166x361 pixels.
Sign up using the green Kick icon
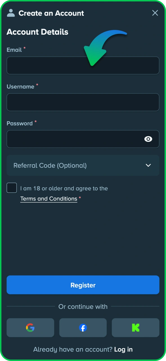pyautogui.click(x=136, y=327)
